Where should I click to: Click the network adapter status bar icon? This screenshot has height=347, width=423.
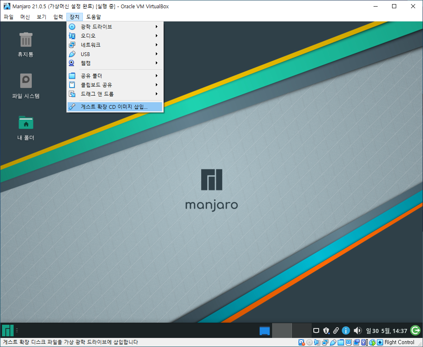325,342
